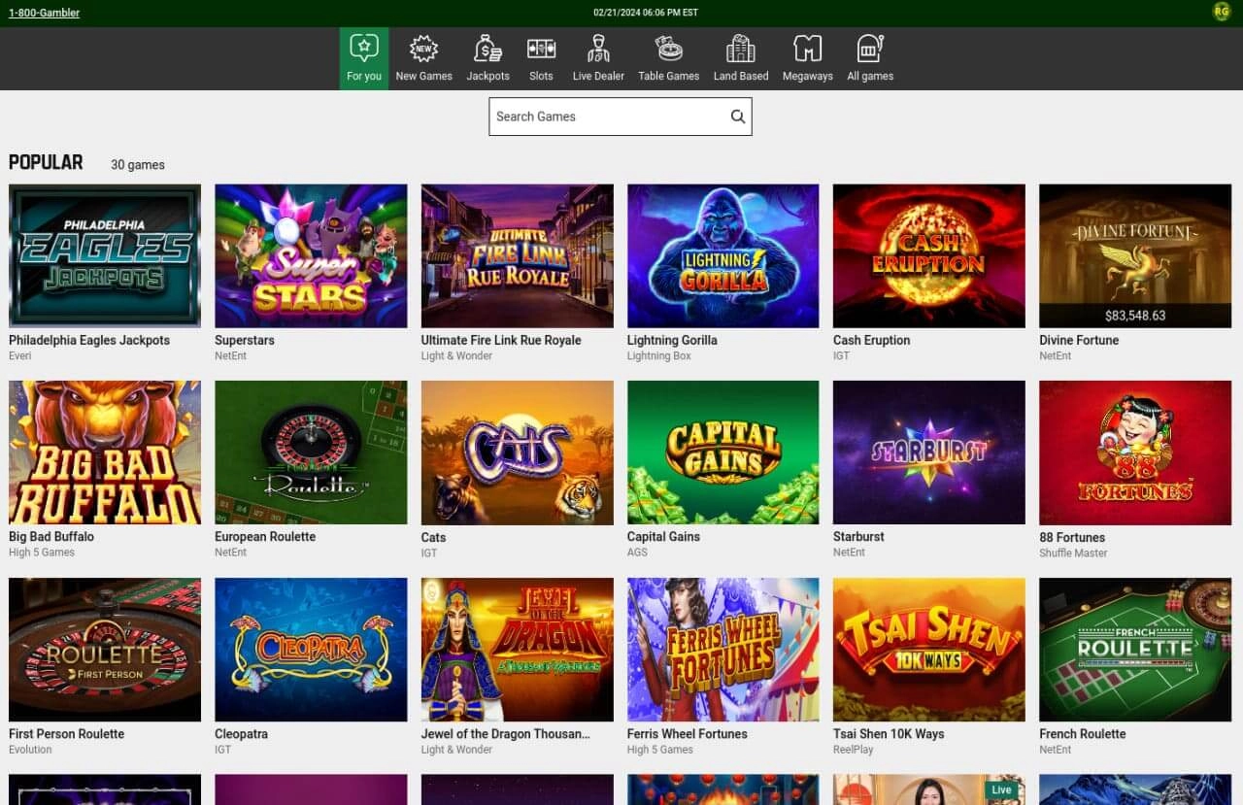Click the 1-800-Gambler helpline link
Image resolution: width=1243 pixels, height=805 pixels.
(x=44, y=13)
